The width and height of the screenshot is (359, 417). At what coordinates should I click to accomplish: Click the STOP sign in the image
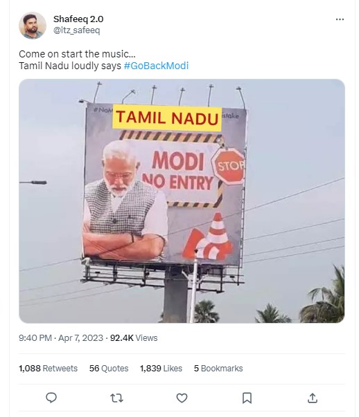[x=229, y=166]
